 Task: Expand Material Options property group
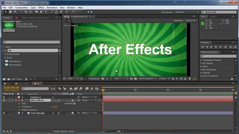click(x=19, y=110)
